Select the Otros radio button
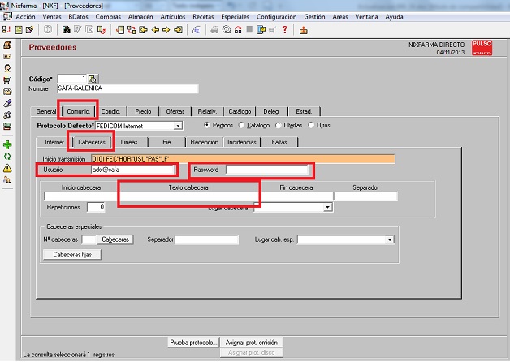Image resolution: width=510 pixels, height=362 pixels. (311, 125)
